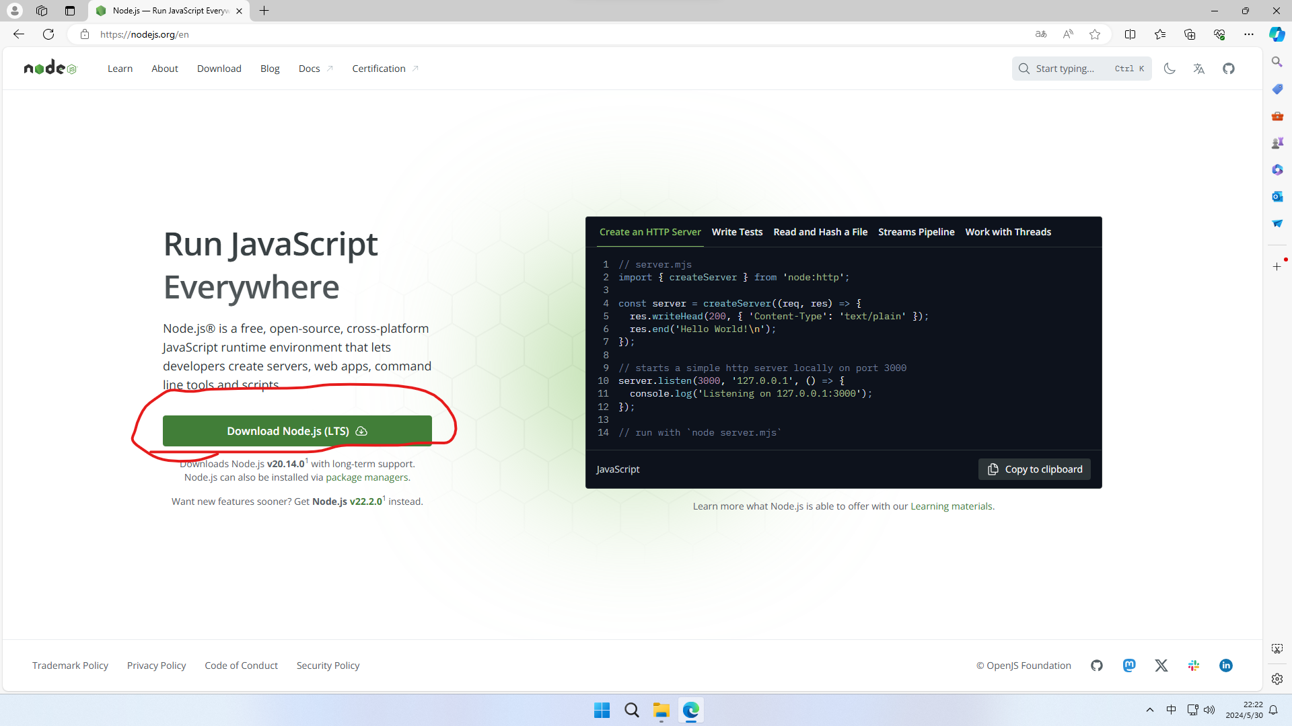Open the package managers link

367,477
